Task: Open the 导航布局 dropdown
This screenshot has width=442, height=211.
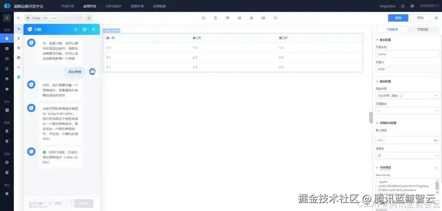Action: click(407, 96)
